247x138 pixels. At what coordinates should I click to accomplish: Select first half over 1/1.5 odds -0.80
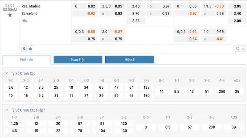coord(214,6)
